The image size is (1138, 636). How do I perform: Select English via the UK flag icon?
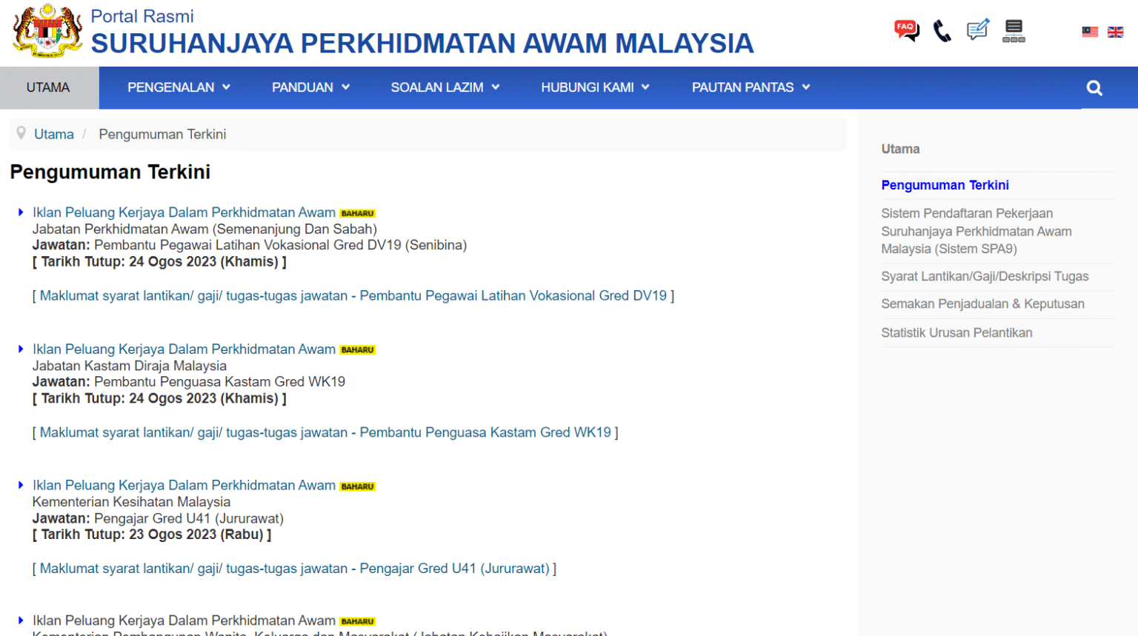1115,32
